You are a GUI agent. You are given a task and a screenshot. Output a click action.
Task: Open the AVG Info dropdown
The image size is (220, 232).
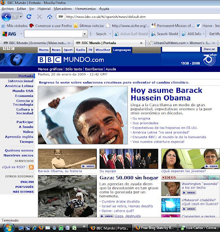[x=193, y=34]
